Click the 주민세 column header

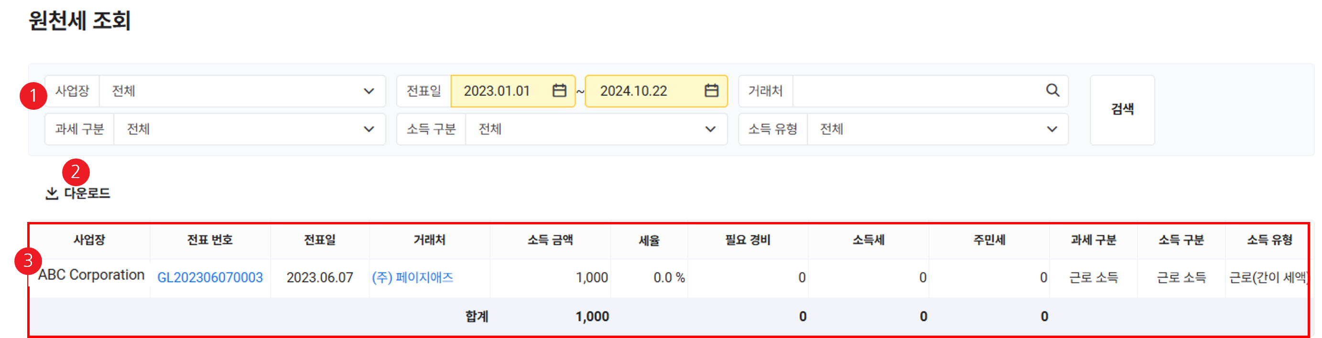(989, 240)
